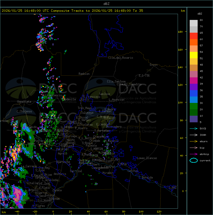Click the 'L_Dormida' map label
The height and width of the screenshot is (215, 213).
[x=146, y=177]
